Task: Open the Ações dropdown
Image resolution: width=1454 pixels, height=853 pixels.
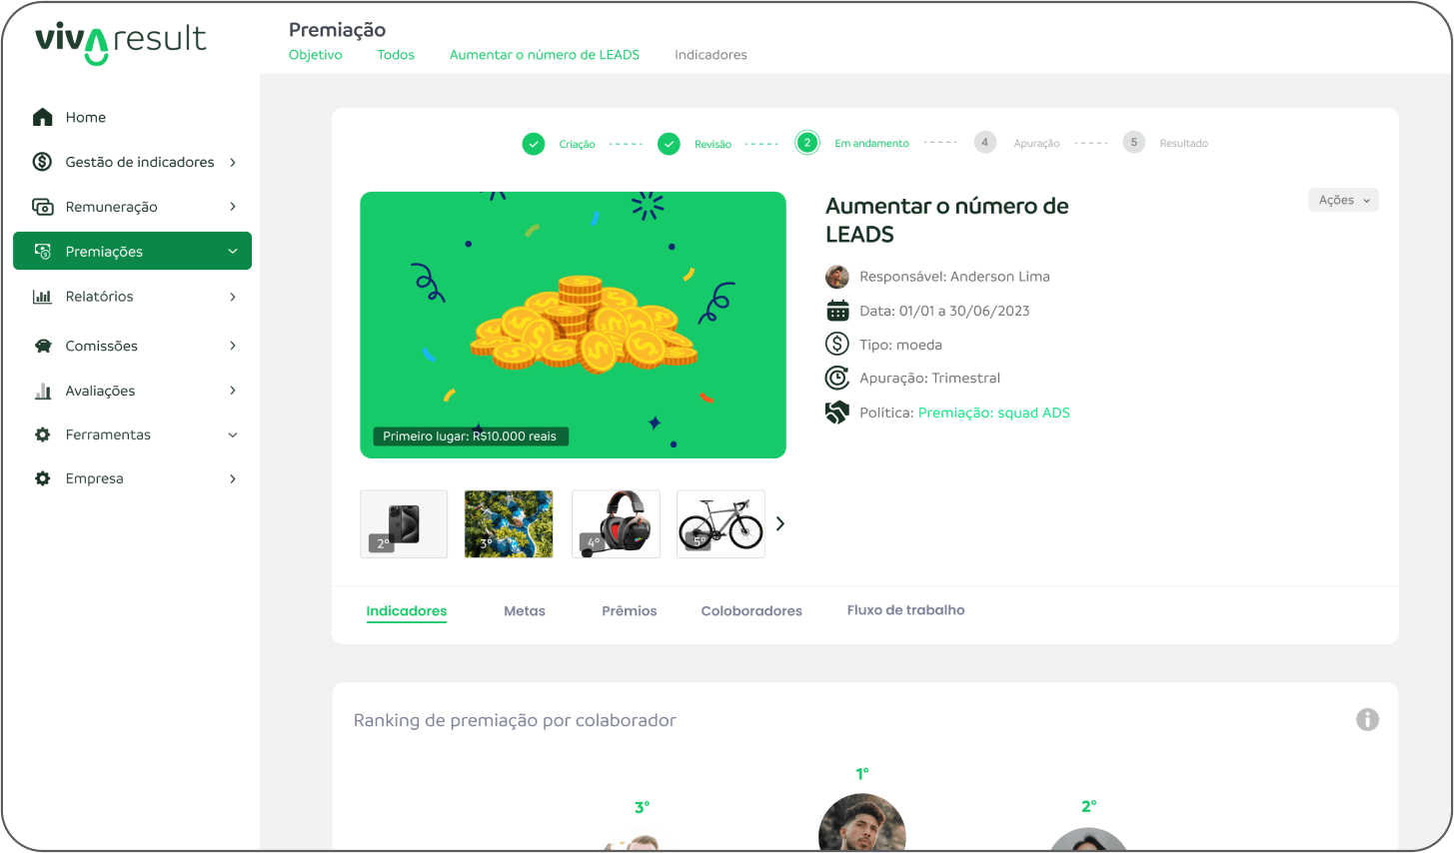Action: tap(1343, 200)
